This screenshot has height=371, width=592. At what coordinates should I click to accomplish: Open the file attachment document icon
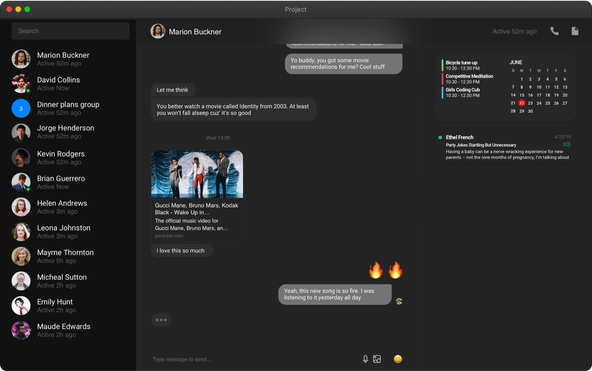point(575,31)
